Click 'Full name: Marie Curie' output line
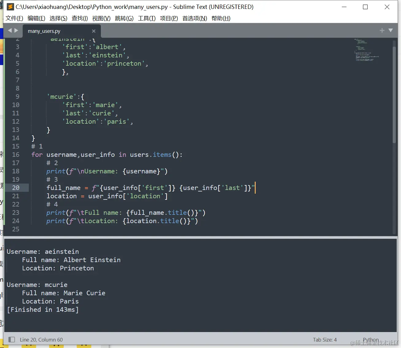This screenshot has height=348, width=401. (x=63, y=293)
